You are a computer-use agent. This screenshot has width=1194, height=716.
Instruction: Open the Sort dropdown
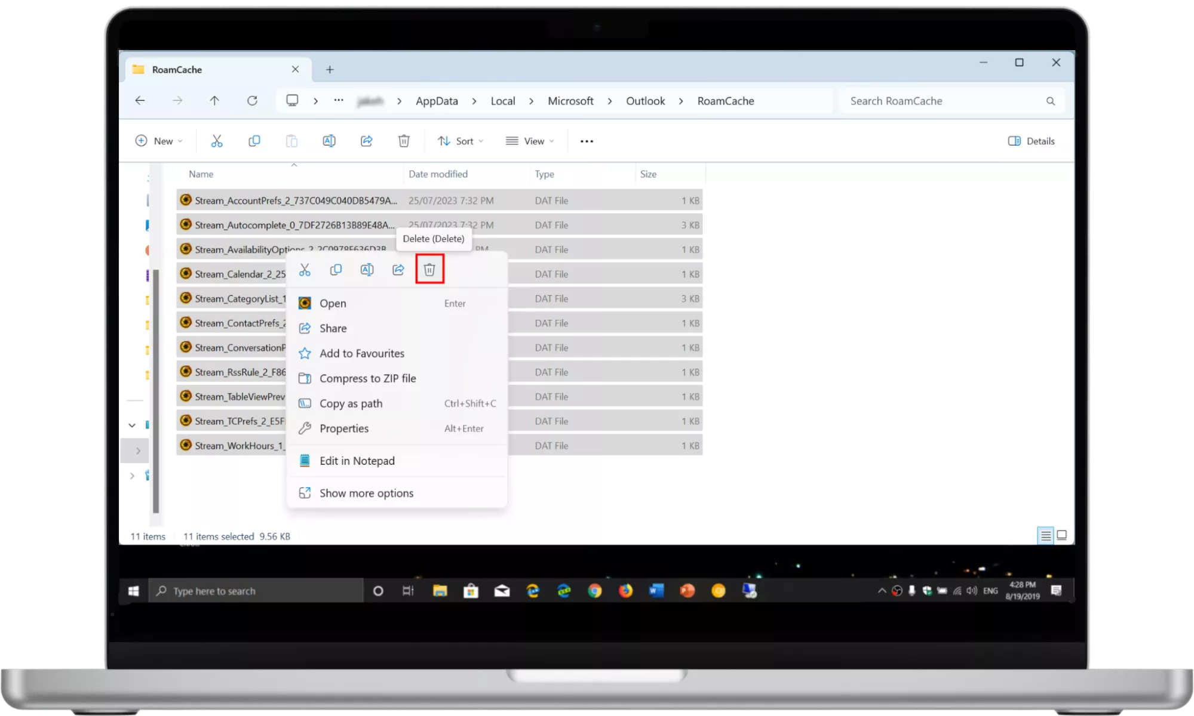point(460,141)
